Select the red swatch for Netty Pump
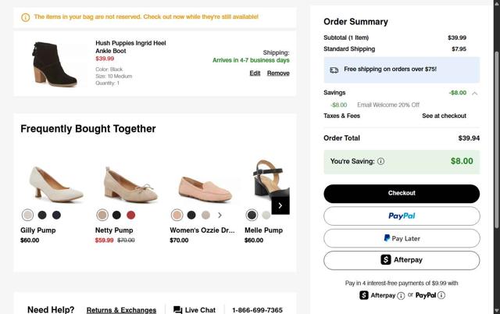500x314 pixels. point(130,215)
